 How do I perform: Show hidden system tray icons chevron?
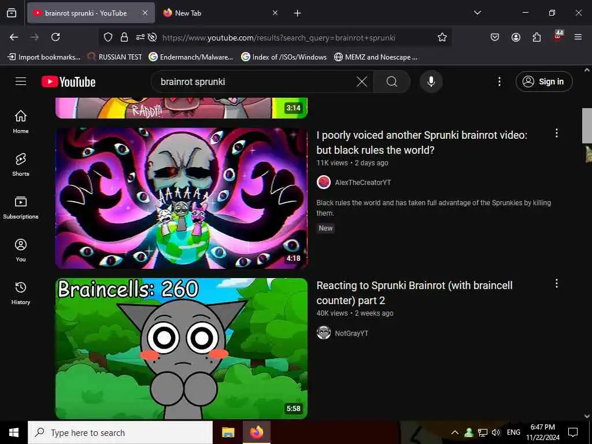click(x=455, y=432)
